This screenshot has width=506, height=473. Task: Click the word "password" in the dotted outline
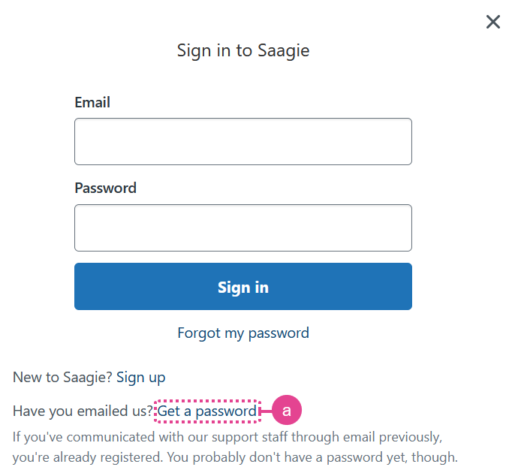pos(226,411)
